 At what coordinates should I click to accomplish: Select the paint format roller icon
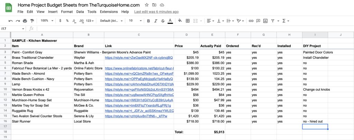coord(32,21)
